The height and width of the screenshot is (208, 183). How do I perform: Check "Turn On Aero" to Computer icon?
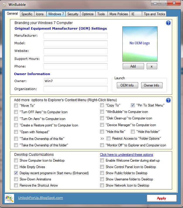click(16, 119)
